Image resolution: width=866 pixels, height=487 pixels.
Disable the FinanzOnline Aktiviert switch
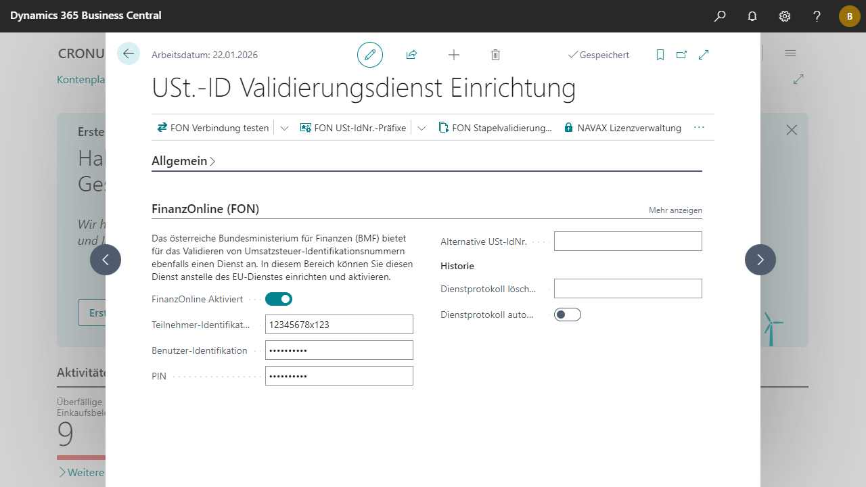coord(279,299)
